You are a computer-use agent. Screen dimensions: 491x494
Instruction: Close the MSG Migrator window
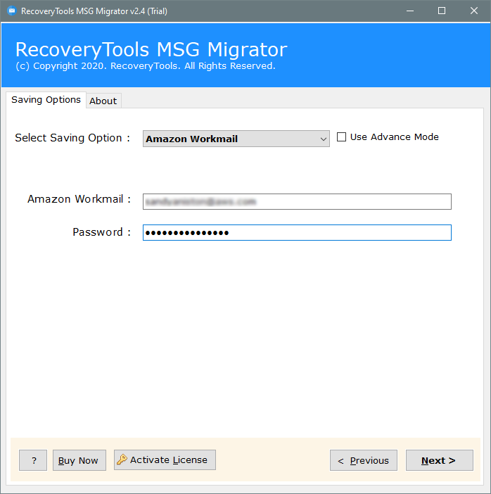474,11
